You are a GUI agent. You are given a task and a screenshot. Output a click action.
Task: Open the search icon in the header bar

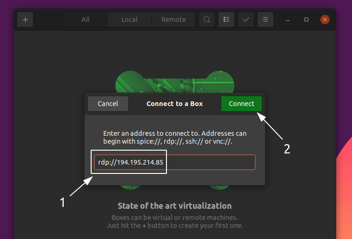click(207, 20)
